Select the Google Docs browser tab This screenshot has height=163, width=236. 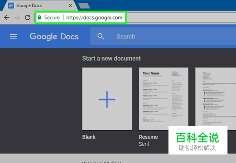pos(40,5)
